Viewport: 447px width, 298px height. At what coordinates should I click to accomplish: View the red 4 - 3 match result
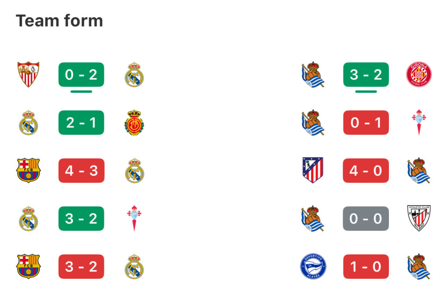[x=81, y=170]
